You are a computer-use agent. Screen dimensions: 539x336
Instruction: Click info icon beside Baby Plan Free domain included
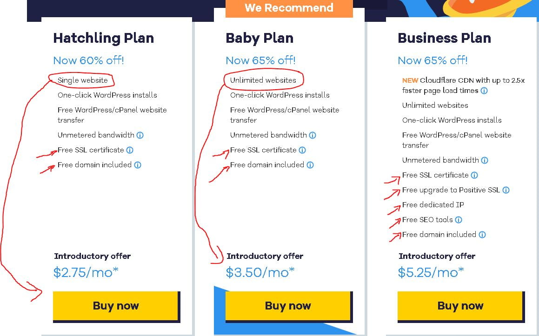[x=310, y=165]
